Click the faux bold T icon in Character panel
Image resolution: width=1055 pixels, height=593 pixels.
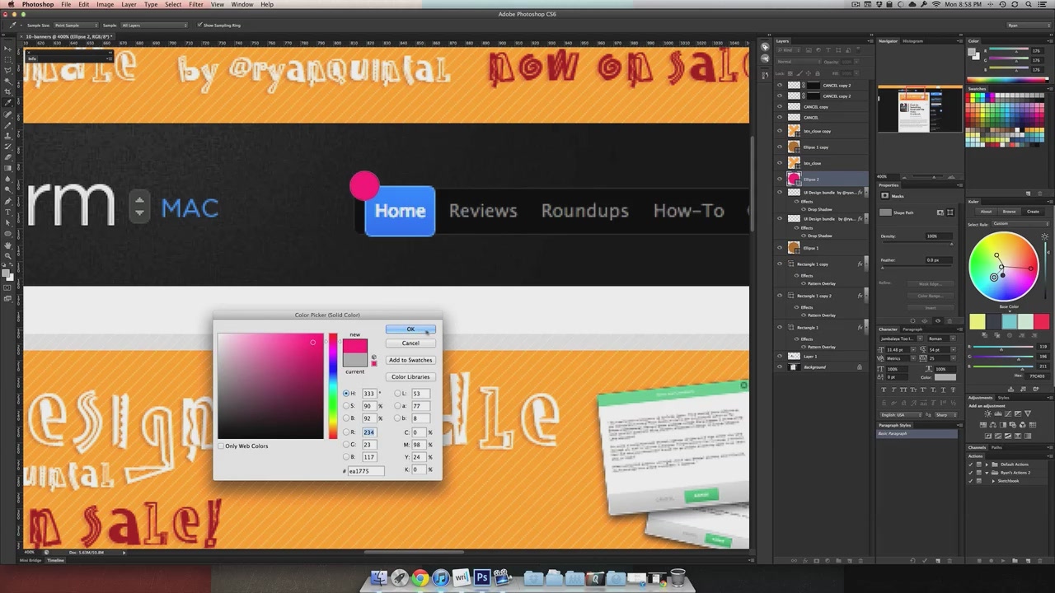(x=884, y=390)
